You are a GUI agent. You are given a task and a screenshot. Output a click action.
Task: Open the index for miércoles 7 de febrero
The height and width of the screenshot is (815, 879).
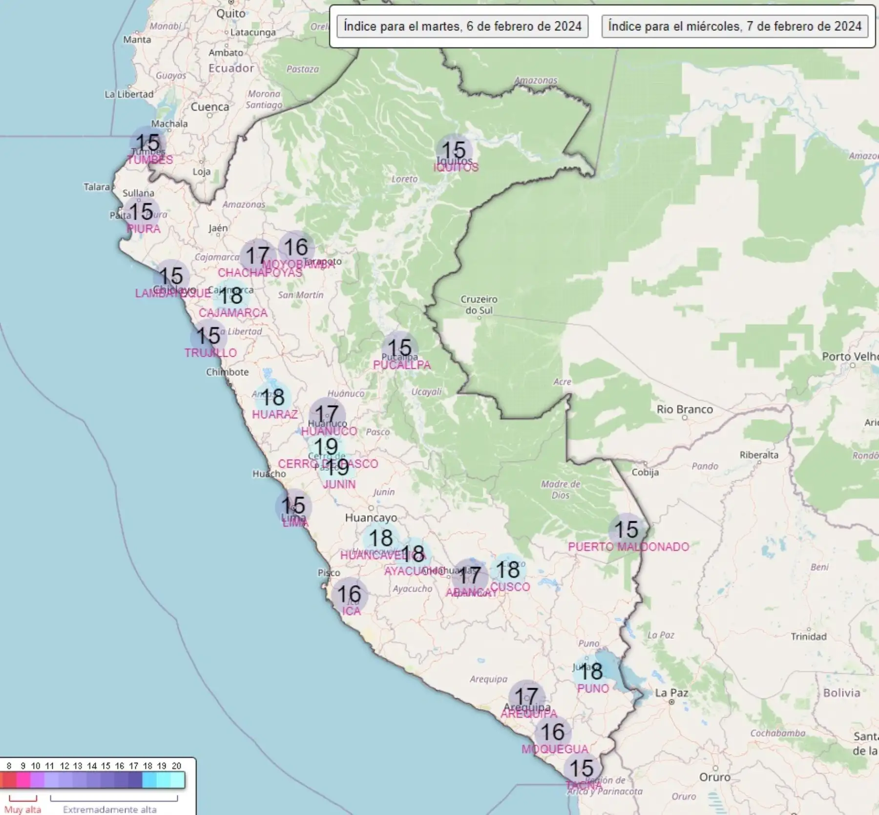[x=734, y=26]
